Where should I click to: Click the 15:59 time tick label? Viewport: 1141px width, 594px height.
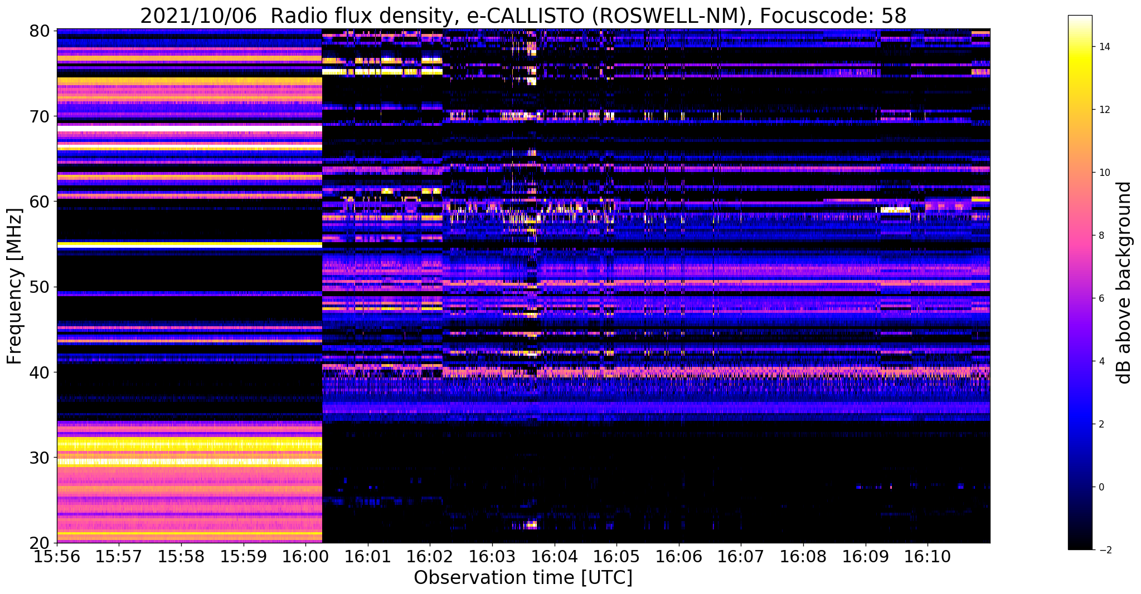pos(243,557)
